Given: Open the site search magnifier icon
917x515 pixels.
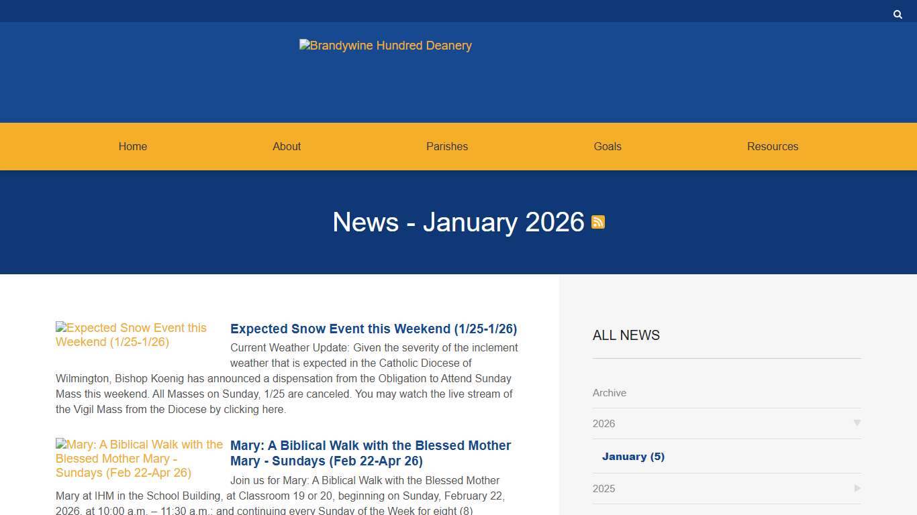Looking at the screenshot, I should [x=898, y=13].
